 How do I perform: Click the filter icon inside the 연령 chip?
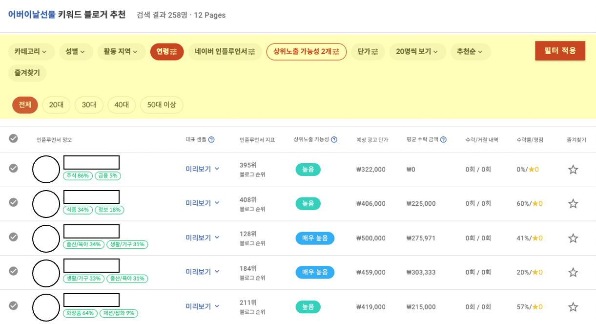point(173,51)
